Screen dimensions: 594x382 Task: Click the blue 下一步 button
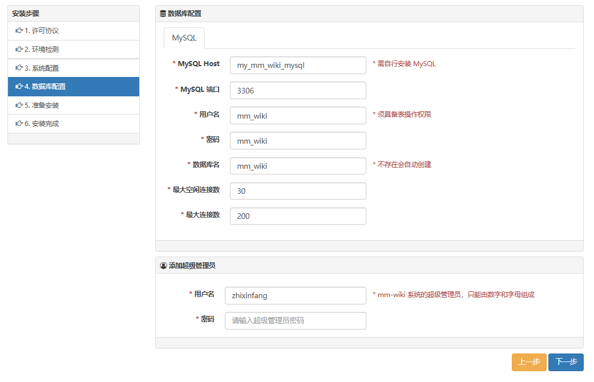(x=566, y=362)
